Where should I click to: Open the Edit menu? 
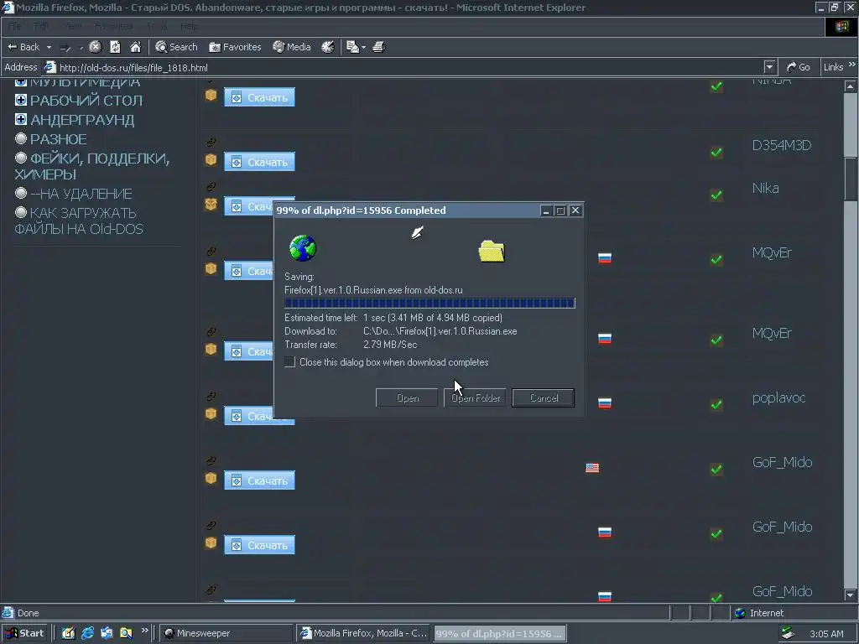click(x=42, y=26)
